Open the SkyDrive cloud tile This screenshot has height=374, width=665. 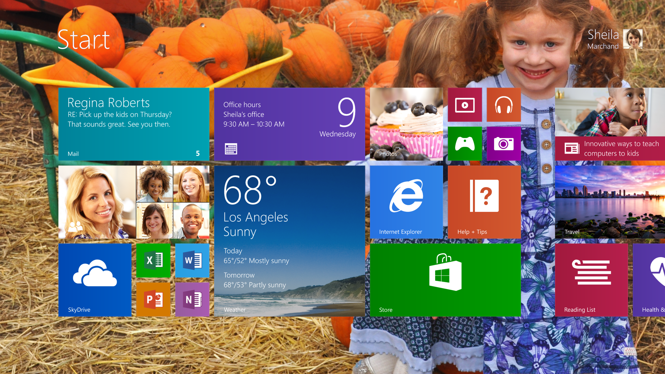95,280
